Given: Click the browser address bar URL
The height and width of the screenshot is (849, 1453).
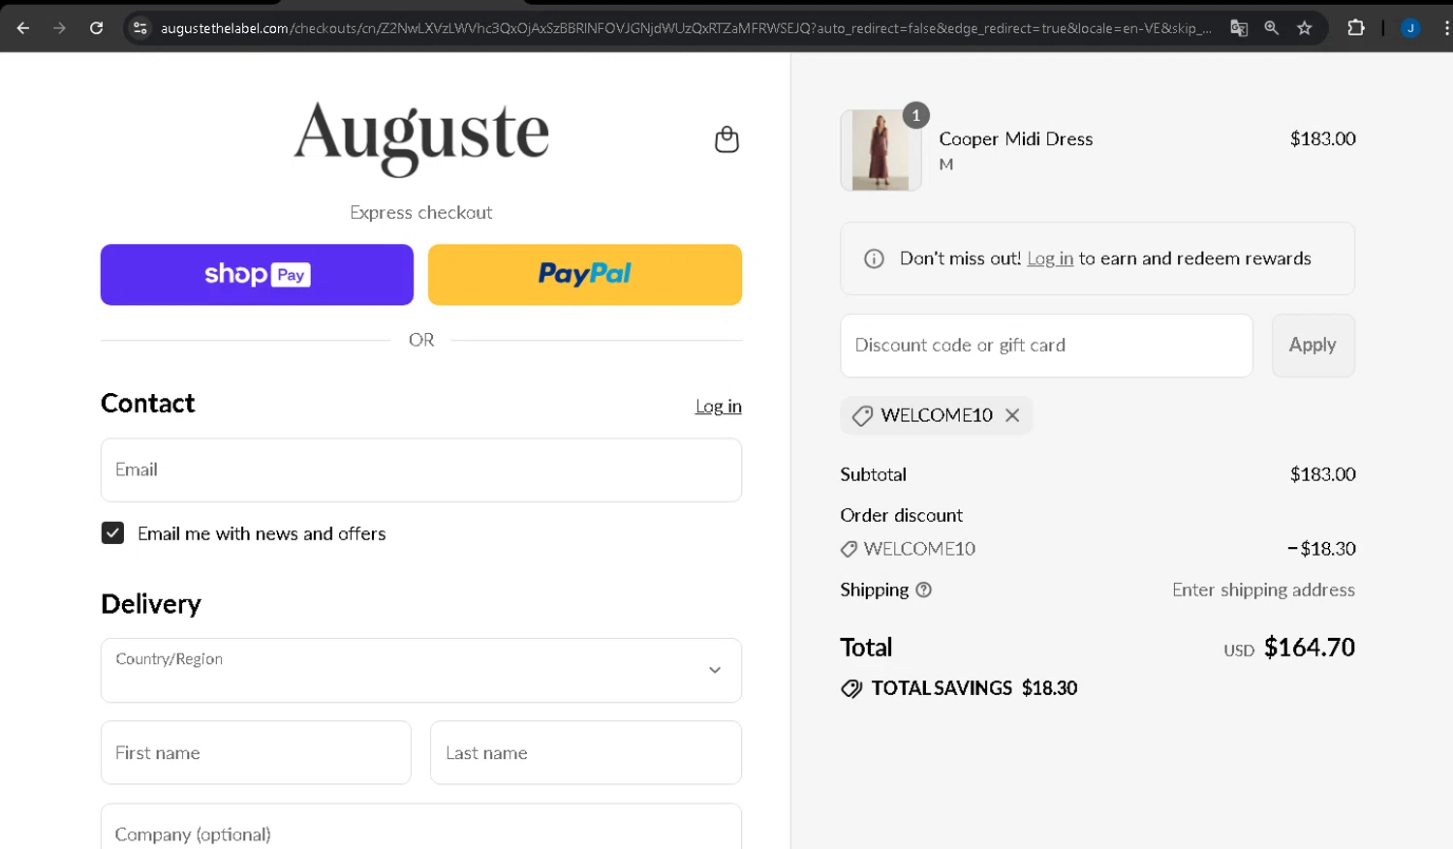Looking at the screenshot, I should coord(685,28).
